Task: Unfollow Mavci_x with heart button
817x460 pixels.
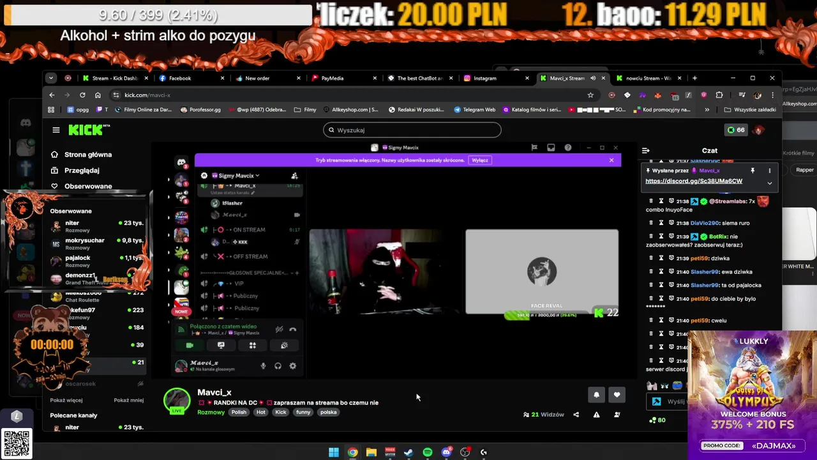Action: [617, 395]
